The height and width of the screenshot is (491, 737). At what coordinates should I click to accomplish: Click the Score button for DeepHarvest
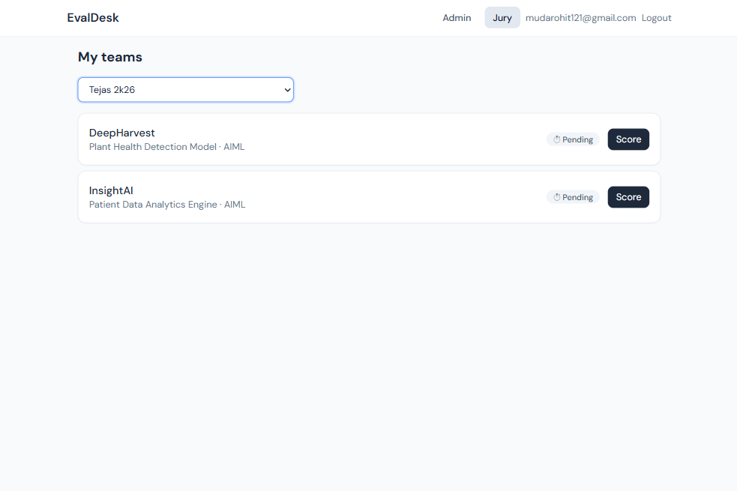(x=628, y=139)
